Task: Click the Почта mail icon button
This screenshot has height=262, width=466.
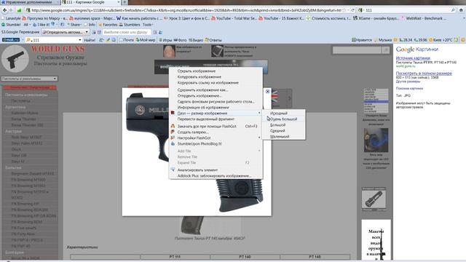Action: [x=126, y=40]
